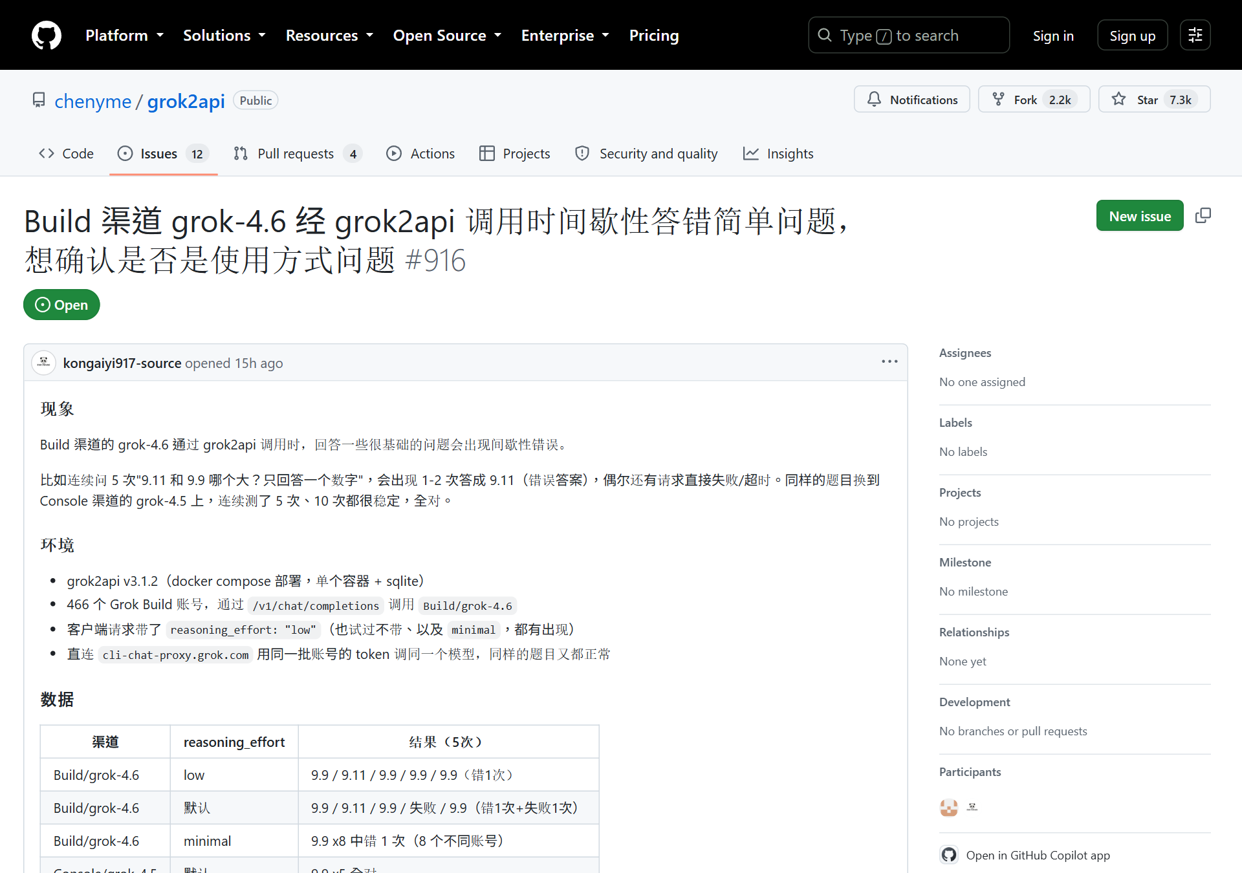The width and height of the screenshot is (1242, 873).
Task: Switch to the Projects tab
Action: 514,153
